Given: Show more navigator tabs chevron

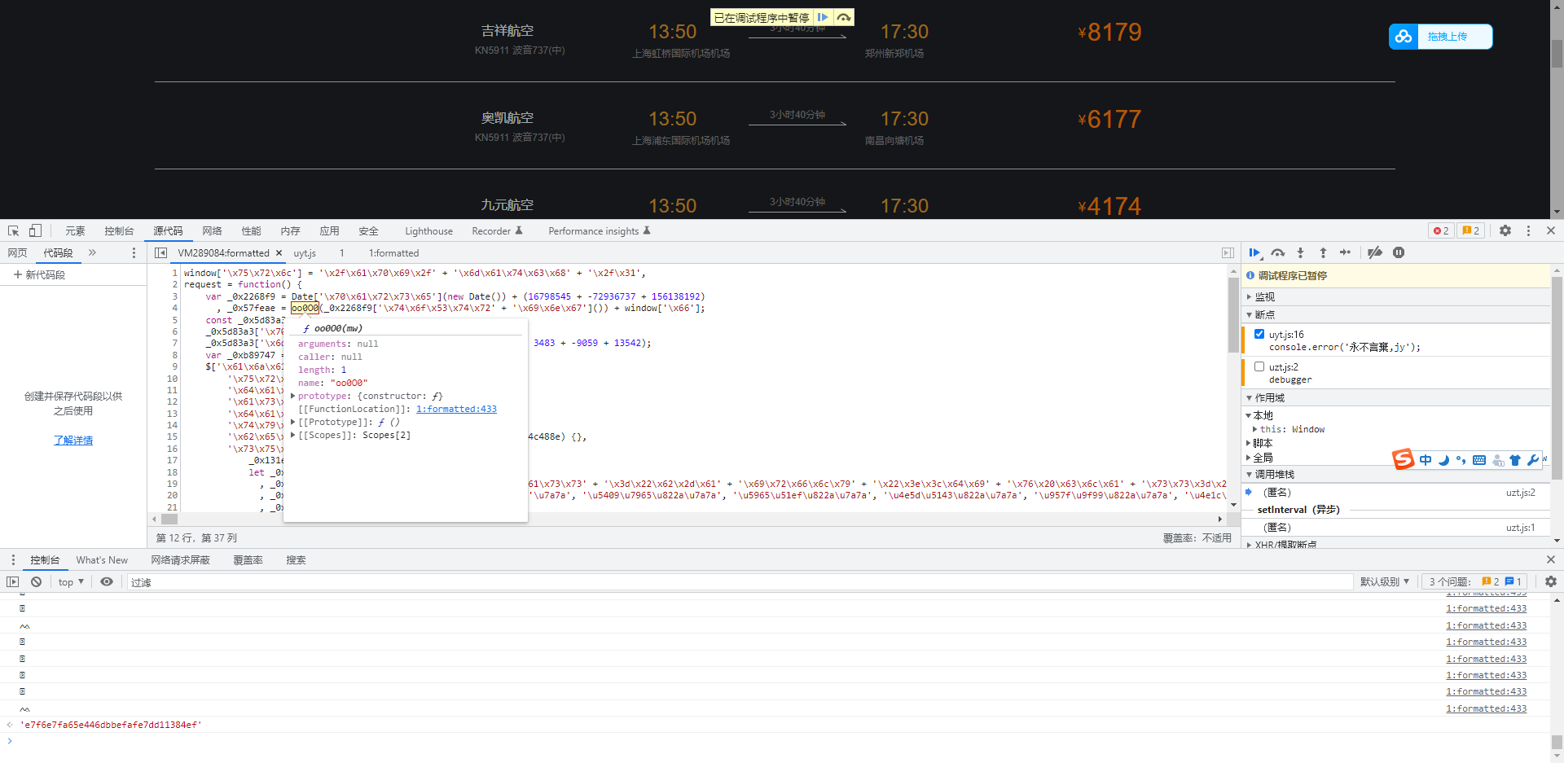Looking at the screenshot, I should click(x=92, y=253).
